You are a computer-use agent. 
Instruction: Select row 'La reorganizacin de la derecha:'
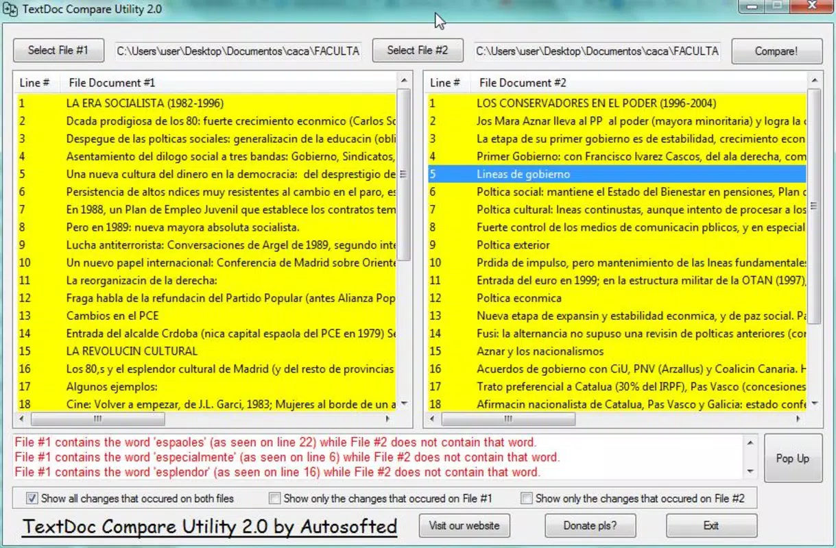206,280
